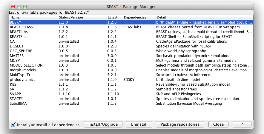Click the Detail column header
Image resolution: width=264 pixels, height=134 pixels.
[204, 17]
